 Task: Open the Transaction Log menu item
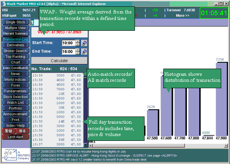coord(15,39)
